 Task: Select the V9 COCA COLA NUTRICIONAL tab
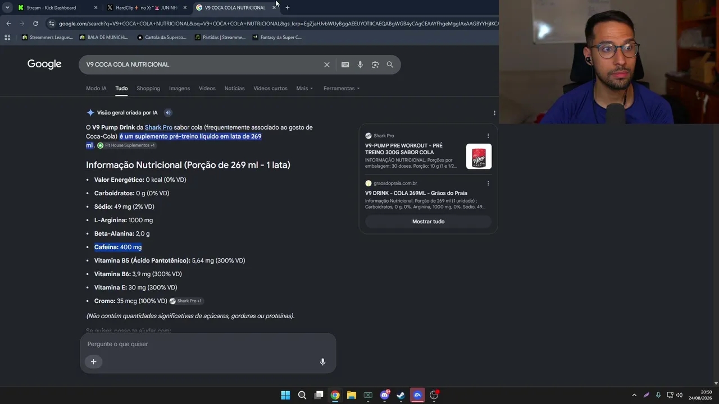pos(236,8)
